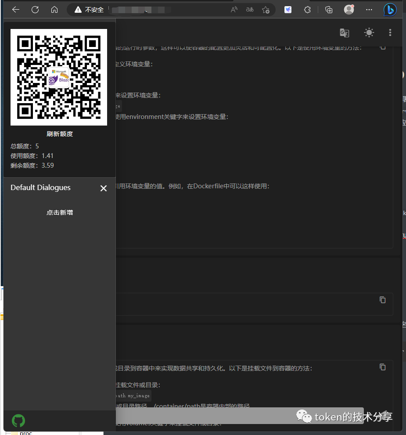
Task: Click the not secure warning indicator
Action: (x=89, y=10)
